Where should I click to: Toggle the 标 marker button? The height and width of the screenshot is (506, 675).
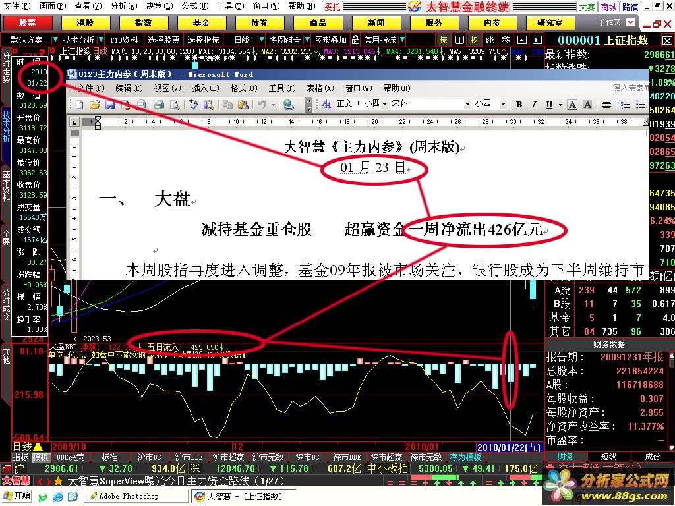444,40
